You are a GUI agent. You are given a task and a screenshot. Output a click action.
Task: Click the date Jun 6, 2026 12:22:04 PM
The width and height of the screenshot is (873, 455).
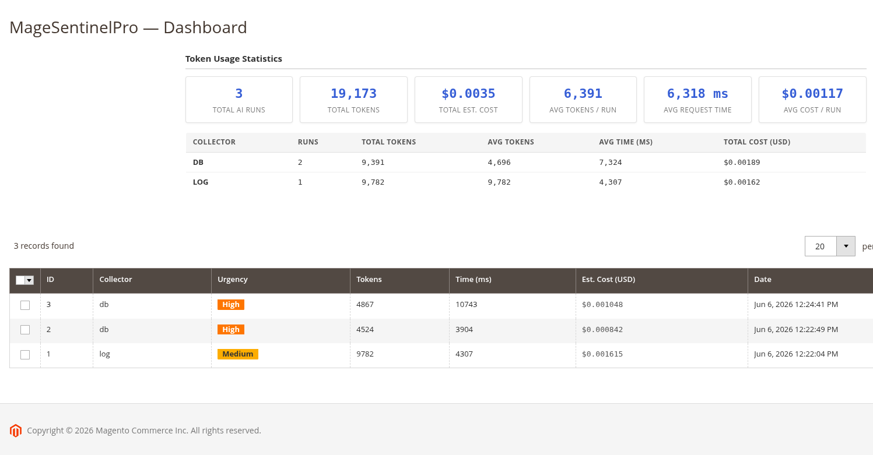coord(796,354)
